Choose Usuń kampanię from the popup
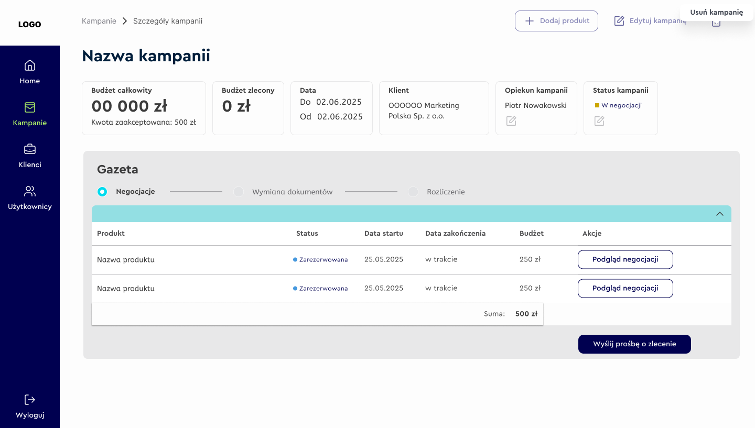Image resolution: width=755 pixels, height=428 pixels. pyautogui.click(x=717, y=12)
